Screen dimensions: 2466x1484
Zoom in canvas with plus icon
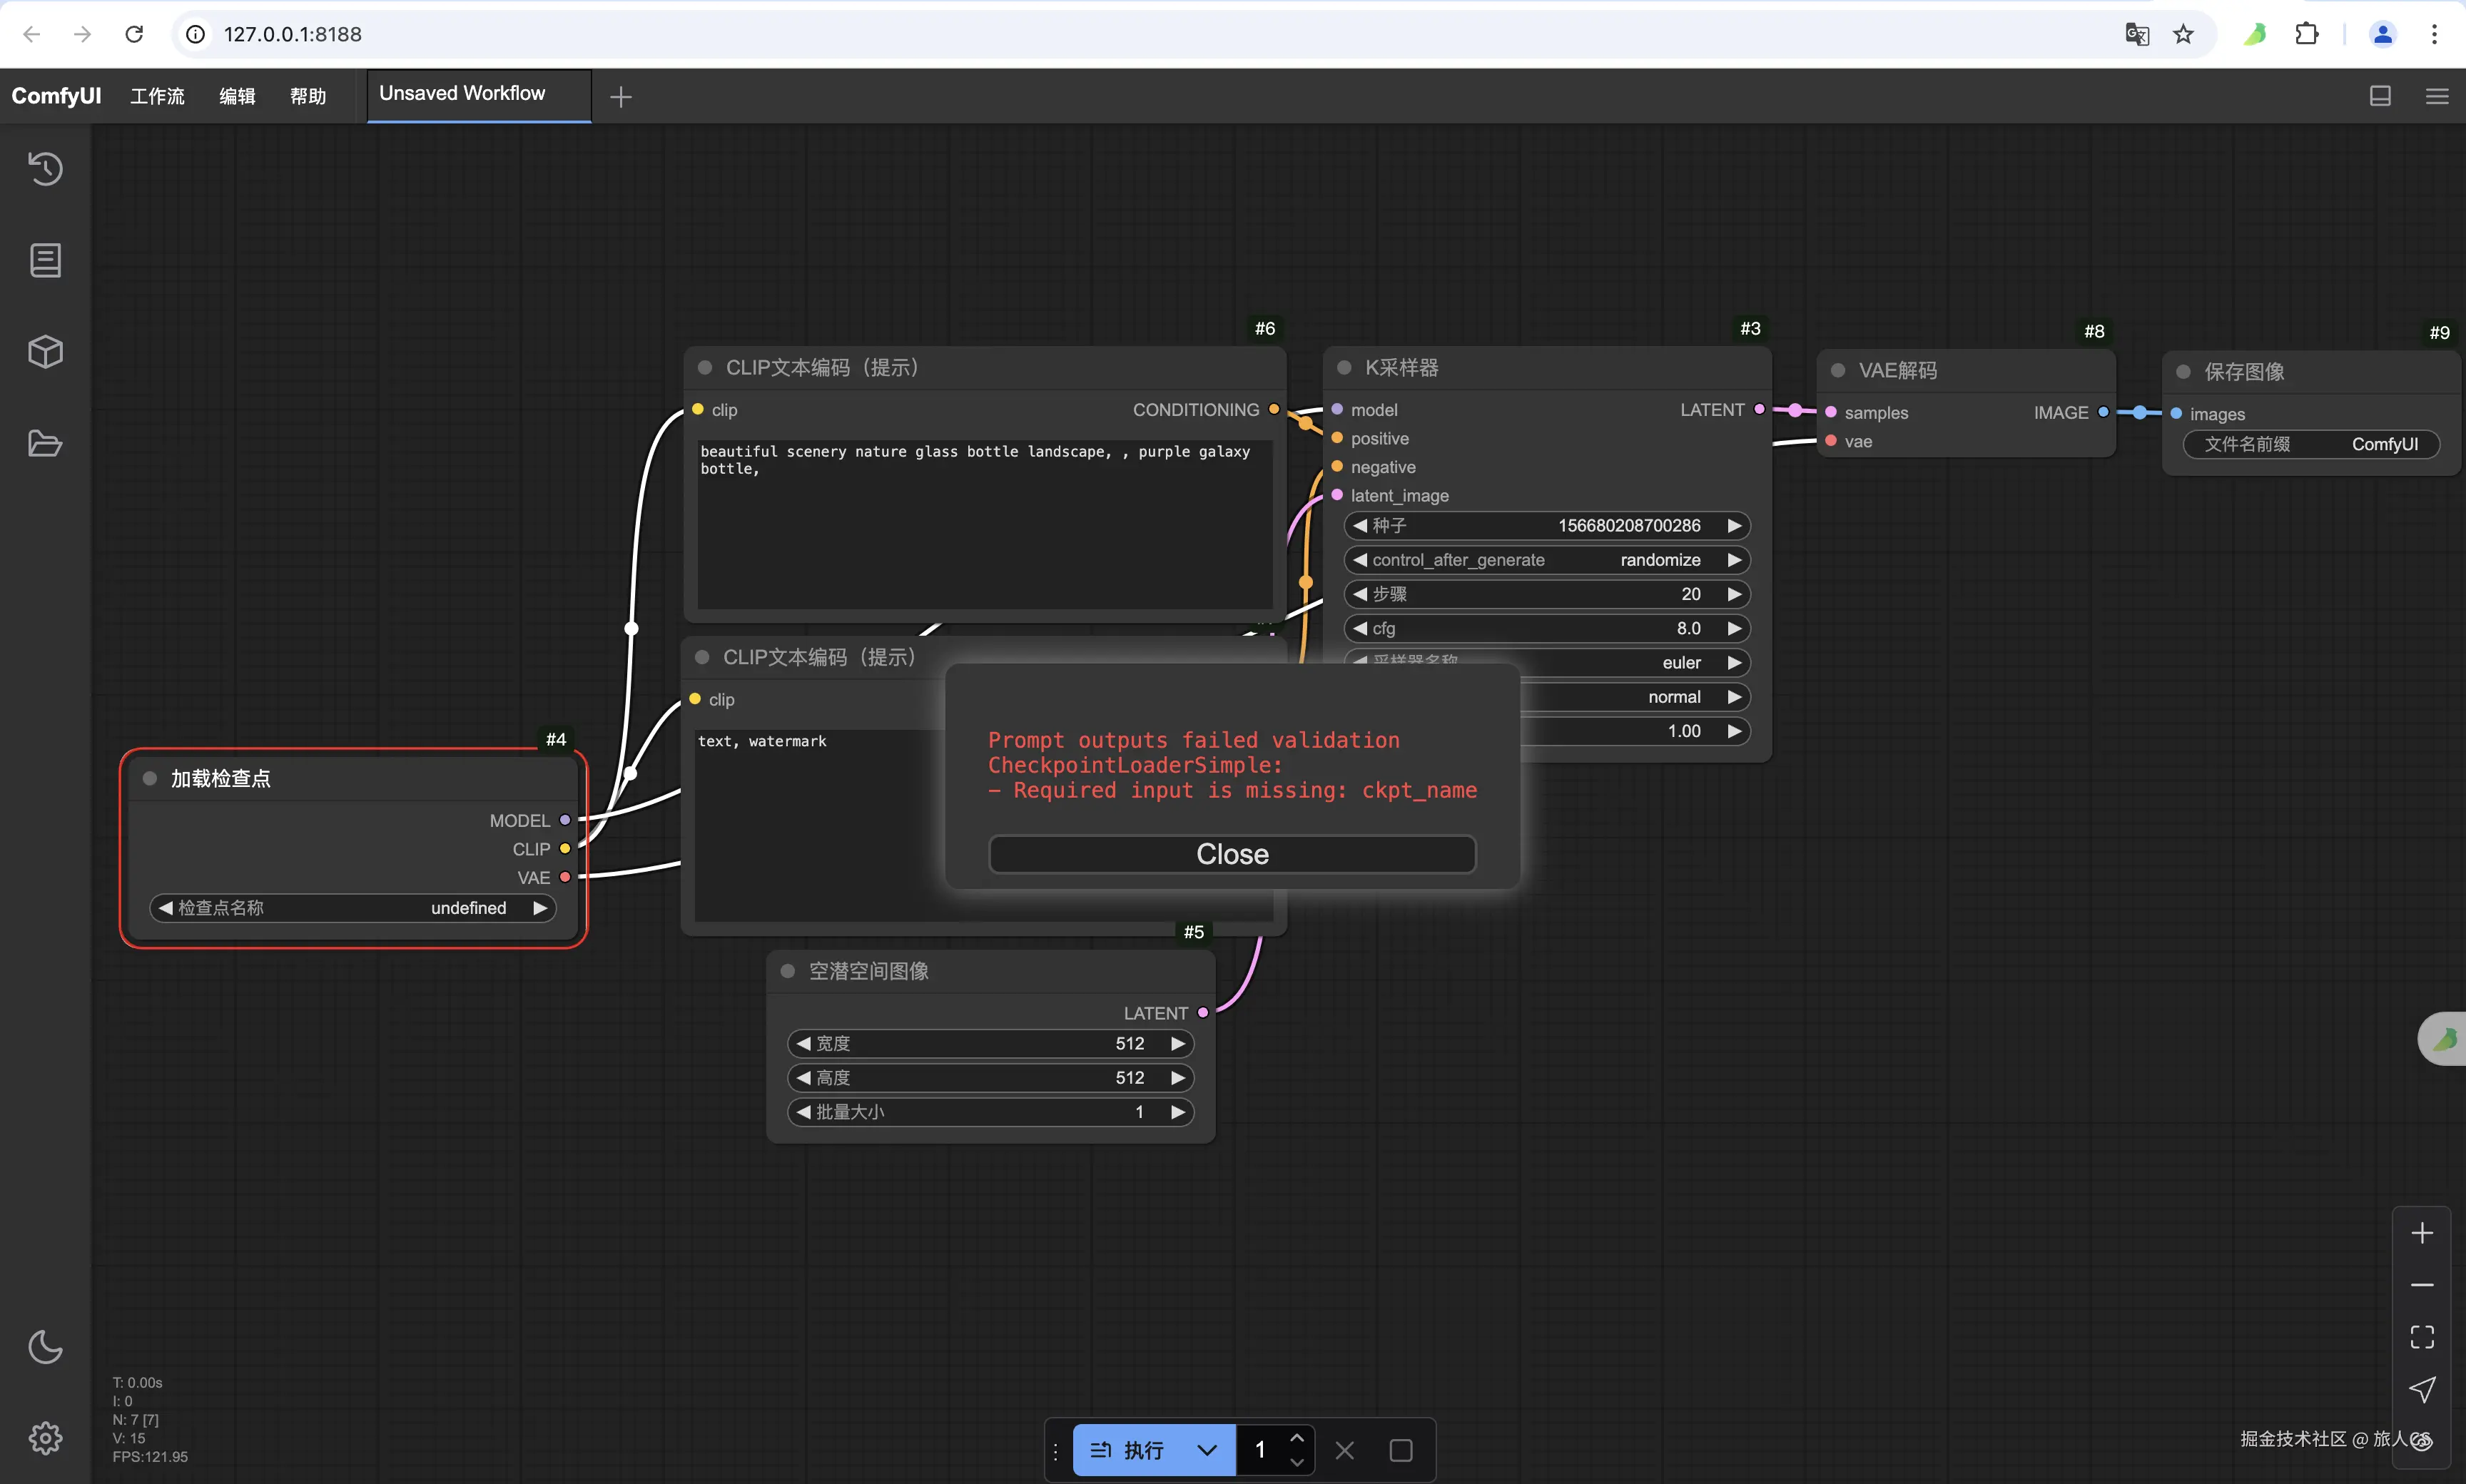[x=2421, y=1233]
